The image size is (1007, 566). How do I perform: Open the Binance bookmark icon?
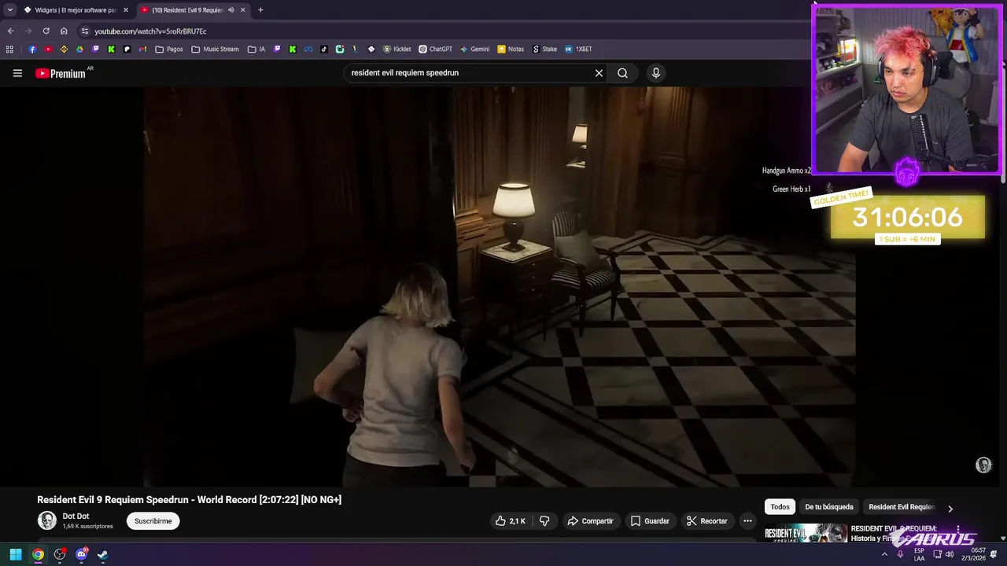click(64, 49)
